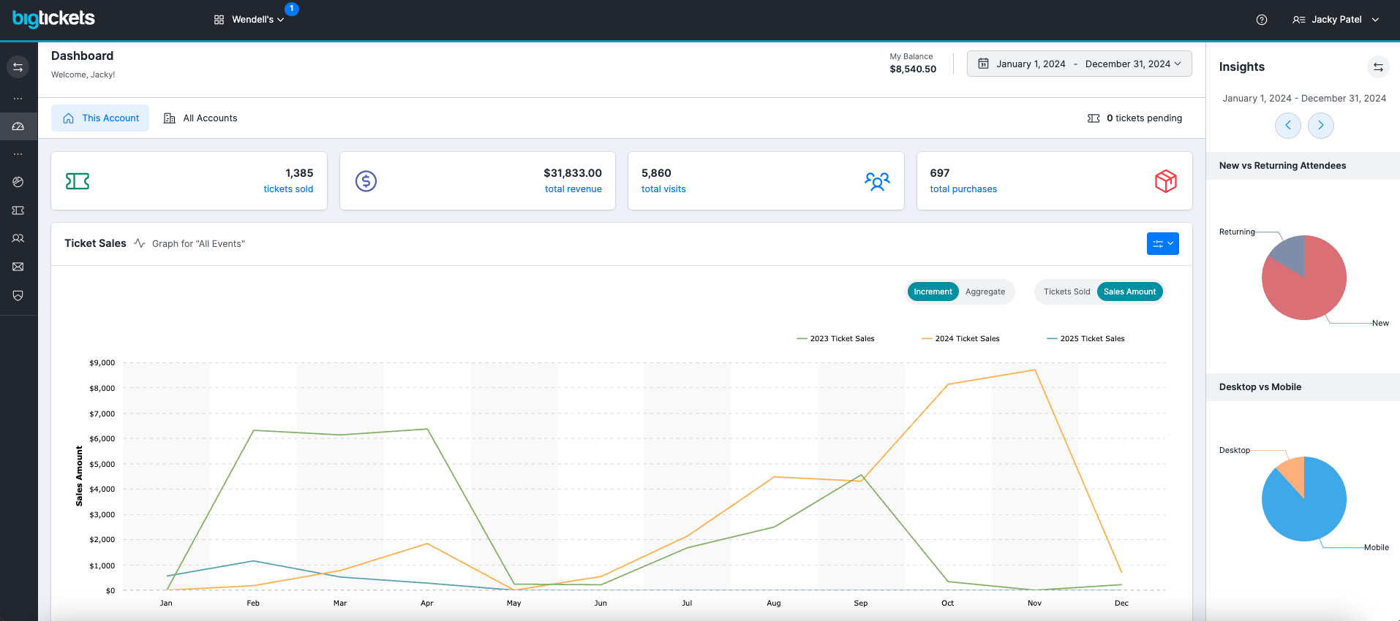Viewport: 1400px width, 621px height.
Task: Click the total visits link
Action: pos(663,189)
